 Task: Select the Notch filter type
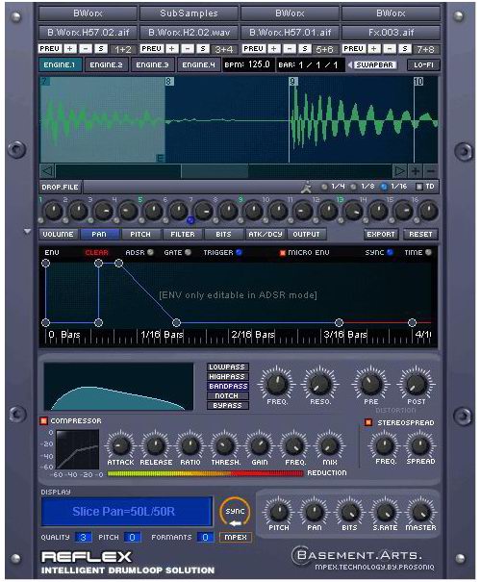tap(227, 396)
